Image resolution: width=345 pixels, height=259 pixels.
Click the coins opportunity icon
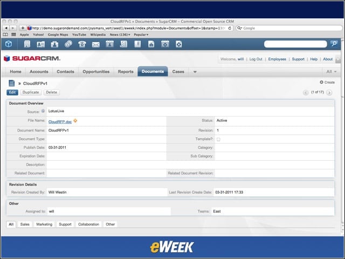68,44
